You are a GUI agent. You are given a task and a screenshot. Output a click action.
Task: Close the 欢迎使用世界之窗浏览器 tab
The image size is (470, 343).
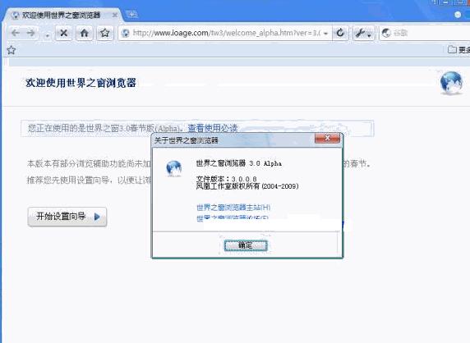(x=115, y=15)
